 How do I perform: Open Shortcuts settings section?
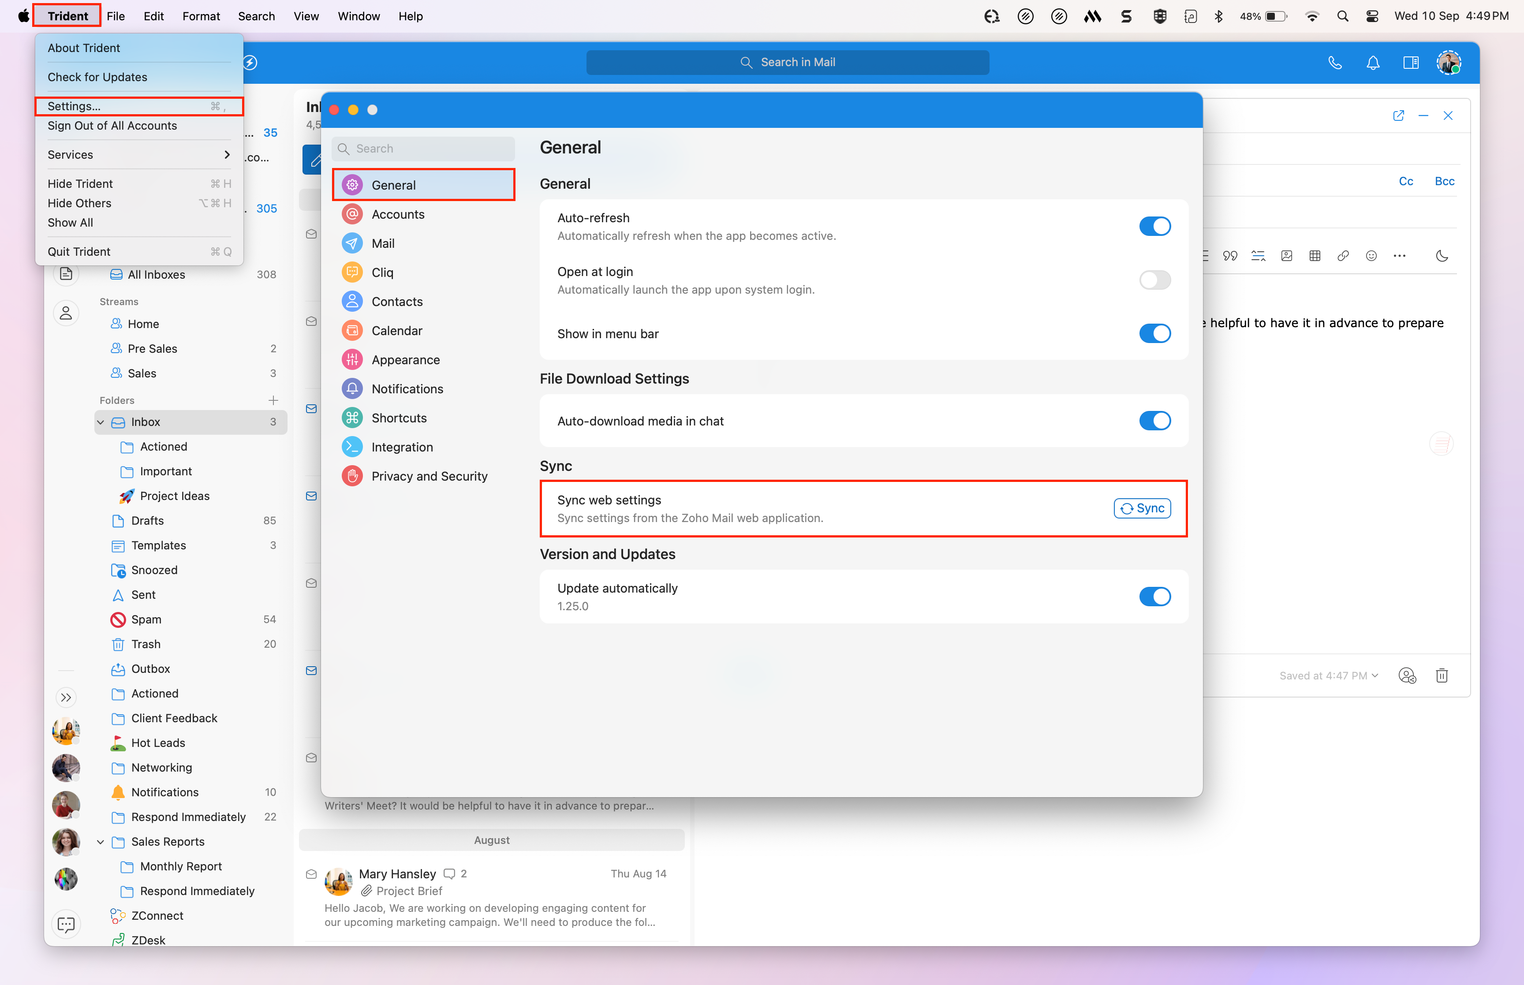tap(399, 418)
